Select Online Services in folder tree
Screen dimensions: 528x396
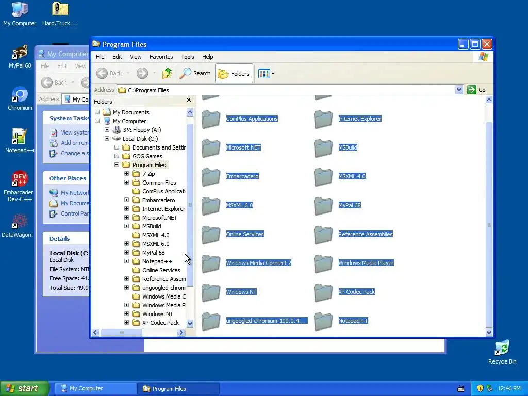pos(161,270)
